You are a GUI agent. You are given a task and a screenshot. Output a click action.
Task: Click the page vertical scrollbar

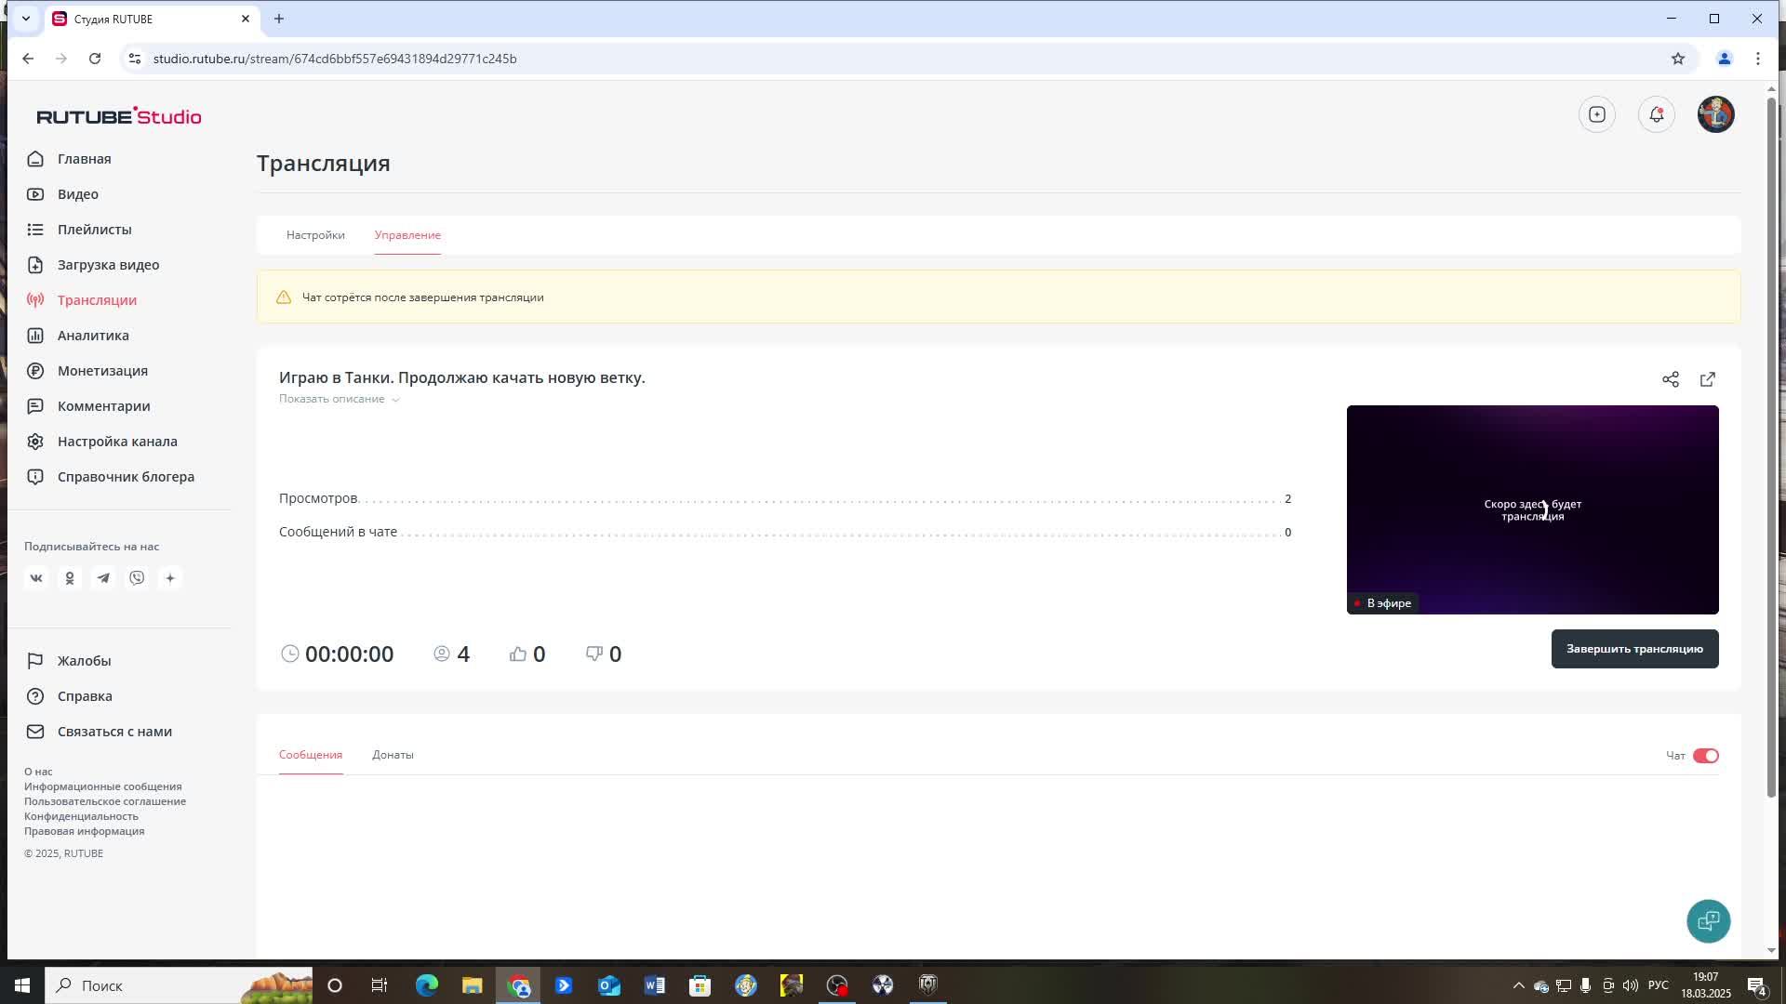(1771, 446)
